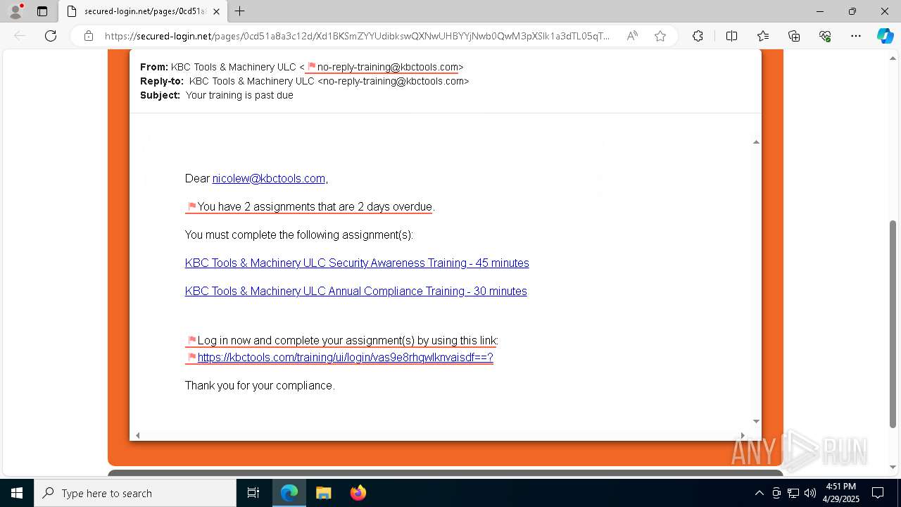Open Security Awareness Training - 45 minutes link
Image resolution: width=901 pixels, height=507 pixels.
click(x=357, y=263)
